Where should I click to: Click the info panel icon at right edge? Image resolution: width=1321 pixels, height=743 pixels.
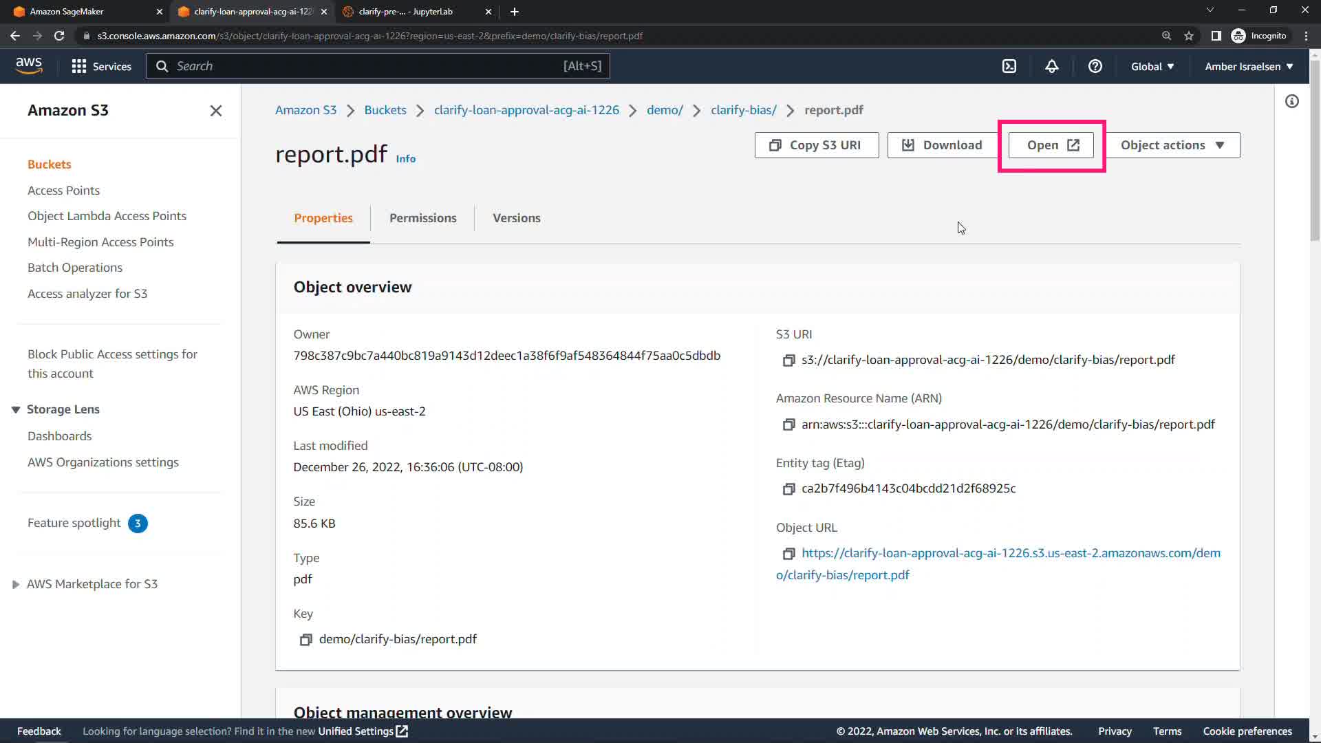1291,102
